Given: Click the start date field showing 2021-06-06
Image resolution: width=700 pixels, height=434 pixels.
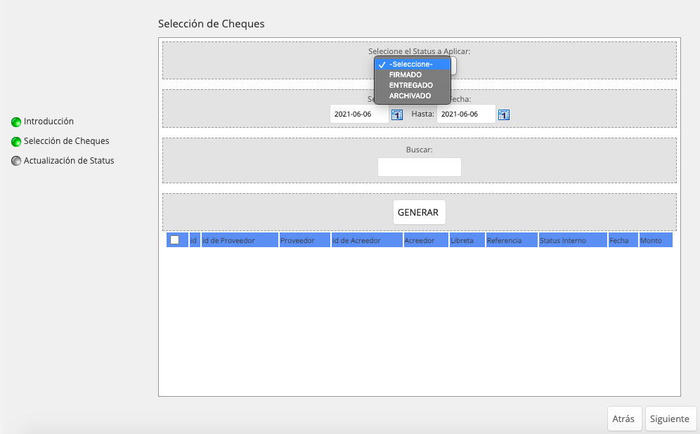Looking at the screenshot, I should [359, 114].
